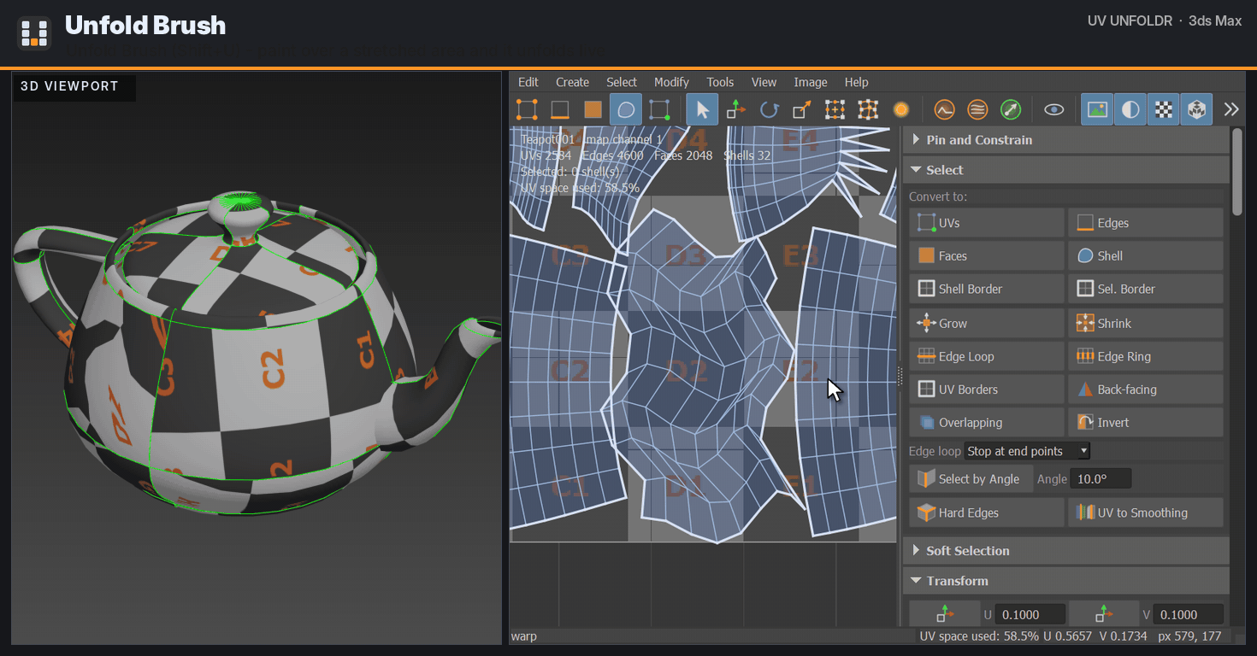The height and width of the screenshot is (656, 1257).
Task: Click the UV to Smoothing button
Action: pos(1146,513)
